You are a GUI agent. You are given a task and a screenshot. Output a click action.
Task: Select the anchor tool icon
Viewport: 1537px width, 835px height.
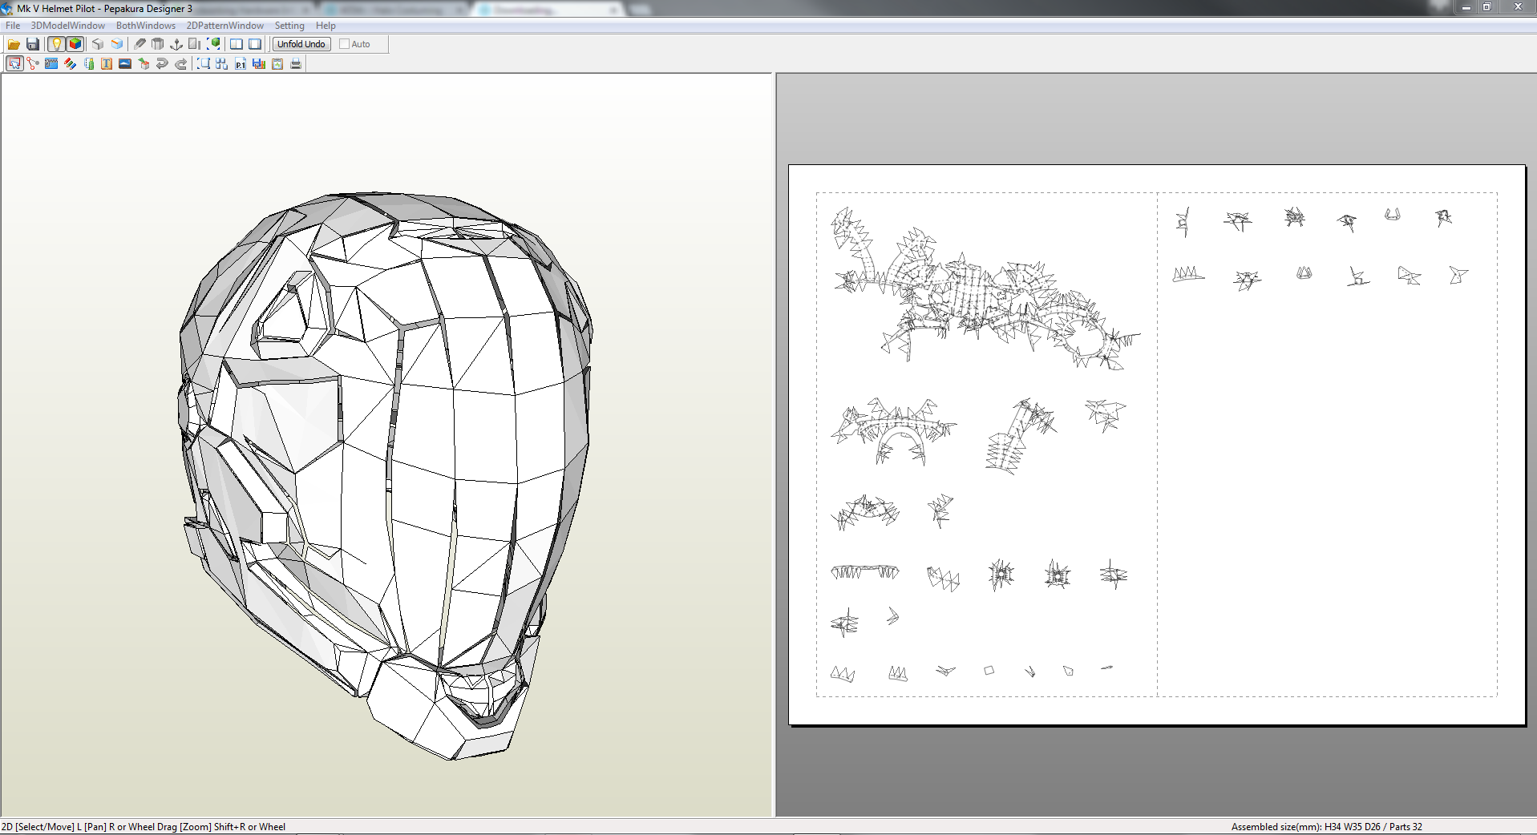[x=176, y=44]
